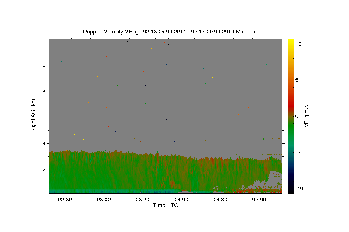
Task: Click the green velocity layer at 03:00, 2 km
Action: [104, 170]
